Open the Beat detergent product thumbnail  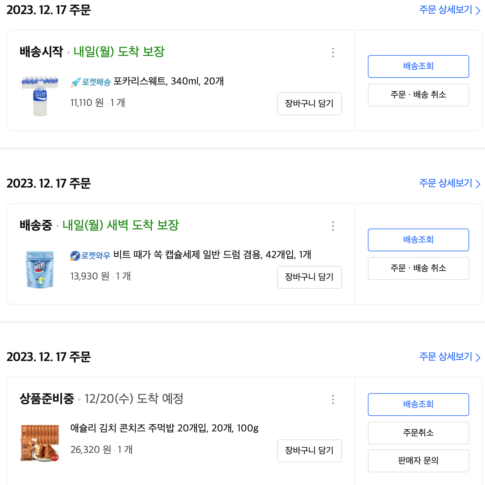coord(40,269)
